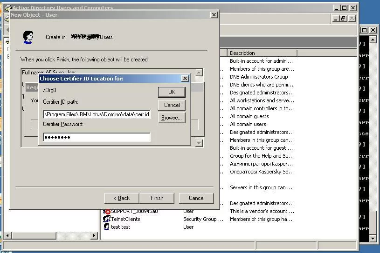
Task: Cancel the Choose Certifier ID Location dialog
Action: pos(172,105)
